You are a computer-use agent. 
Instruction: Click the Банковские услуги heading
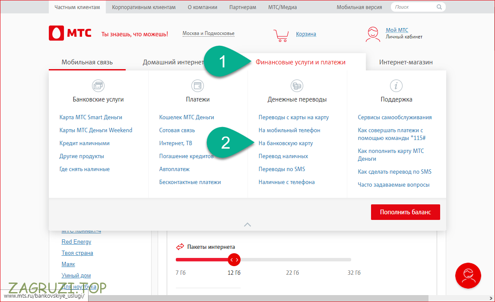pos(98,99)
